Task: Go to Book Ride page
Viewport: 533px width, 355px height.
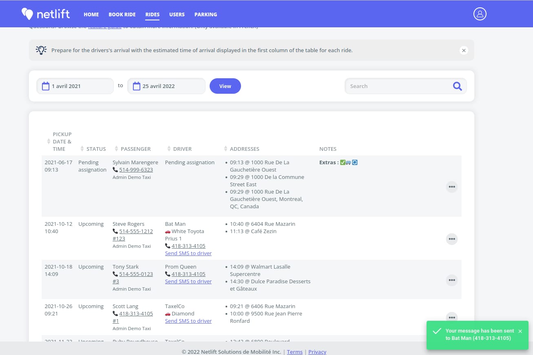Action: tap(122, 14)
